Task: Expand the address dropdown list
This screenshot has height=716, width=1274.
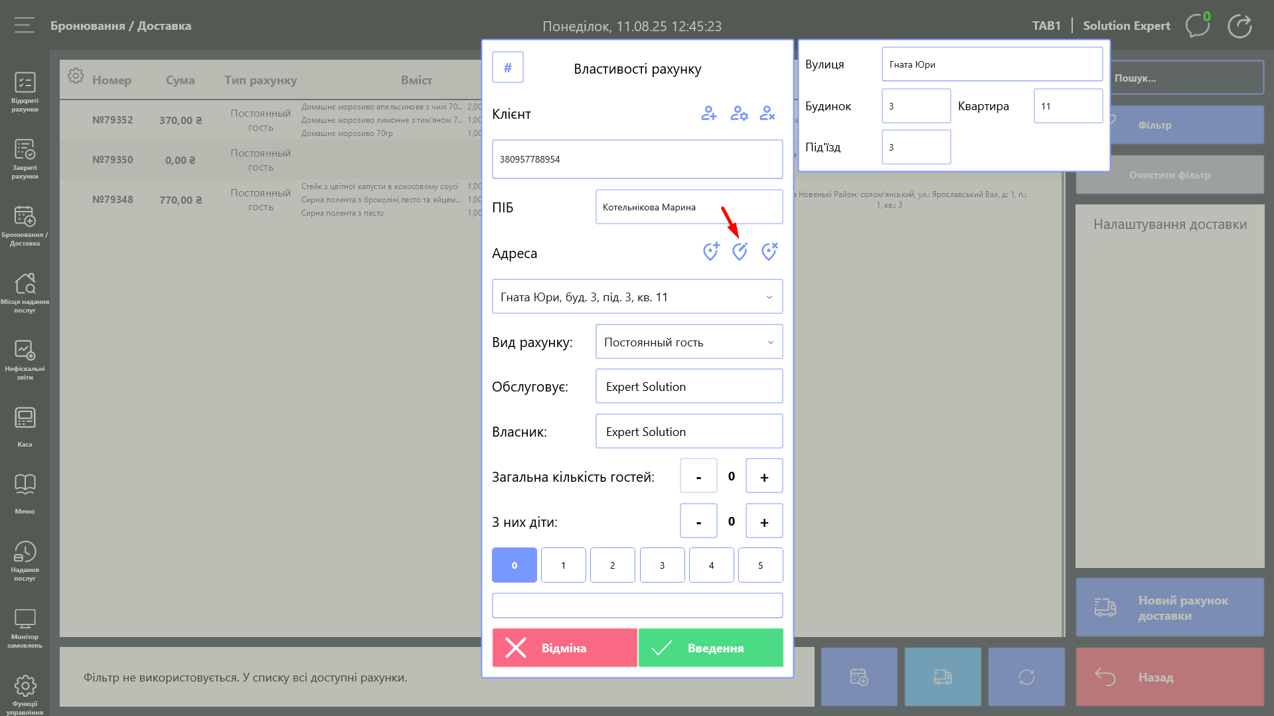Action: click(x=769, y=297)
